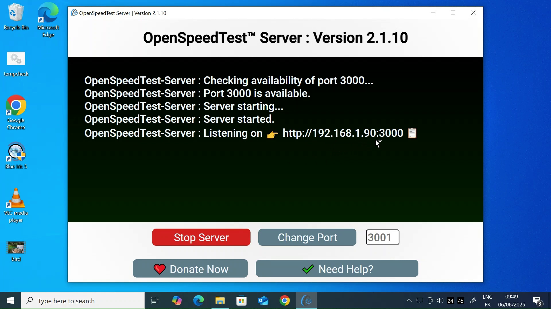Viewport: 551px width, 309px height.
Task: Open Microsoft Store from the taskbar
Action: tap(242, 301)
